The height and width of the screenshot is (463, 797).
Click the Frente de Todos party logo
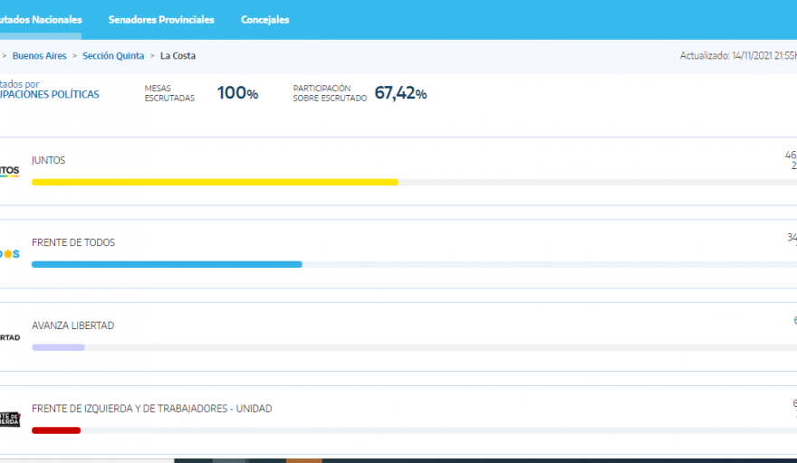point(9,254)
